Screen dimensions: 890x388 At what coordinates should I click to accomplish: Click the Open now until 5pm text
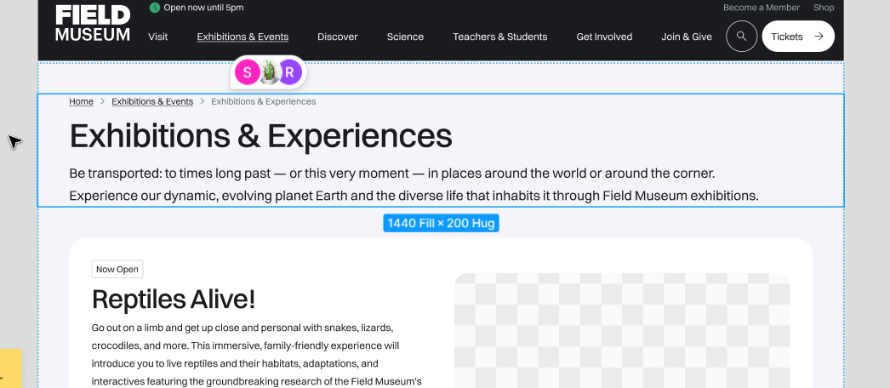203,8
